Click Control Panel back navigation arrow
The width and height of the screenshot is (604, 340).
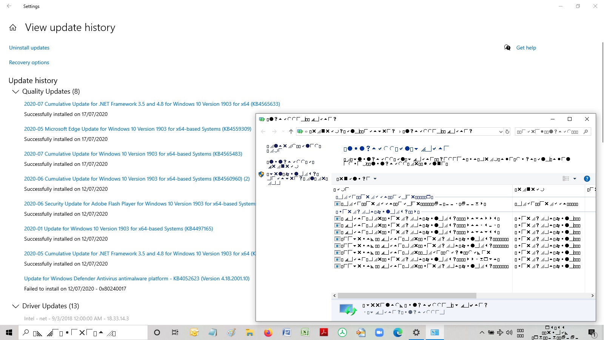tap(263, 131)
